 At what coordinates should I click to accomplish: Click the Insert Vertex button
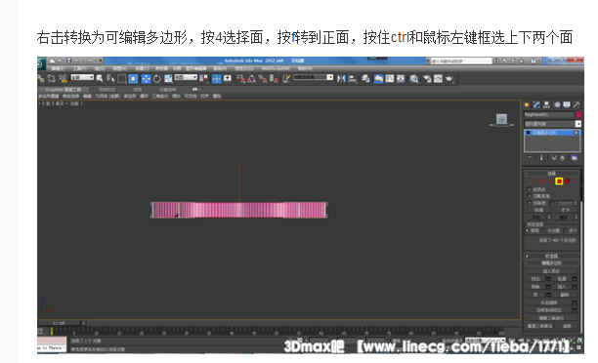click(551, 271)
